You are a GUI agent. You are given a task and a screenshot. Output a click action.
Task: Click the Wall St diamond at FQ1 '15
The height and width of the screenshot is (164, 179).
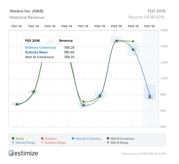click(84, 105)
